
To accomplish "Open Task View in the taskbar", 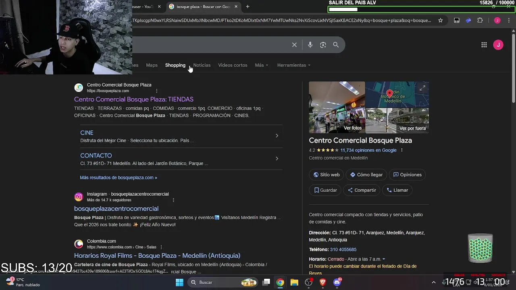I will point(266,282).
